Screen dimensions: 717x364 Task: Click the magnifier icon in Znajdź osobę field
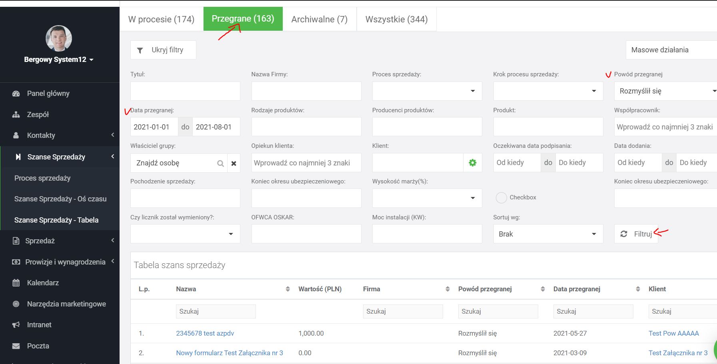(220, 163)
